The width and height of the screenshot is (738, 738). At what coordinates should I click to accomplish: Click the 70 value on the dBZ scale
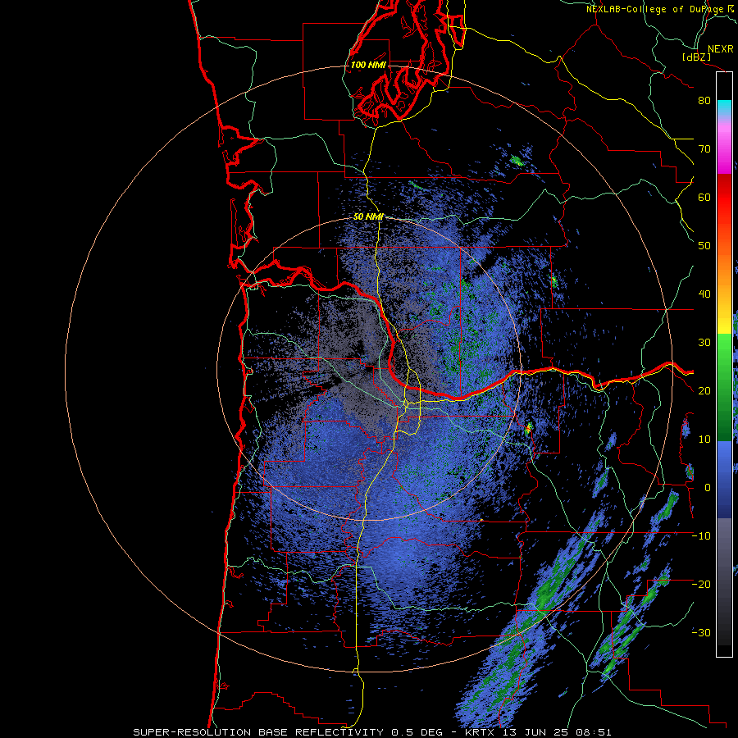(704, 149)
